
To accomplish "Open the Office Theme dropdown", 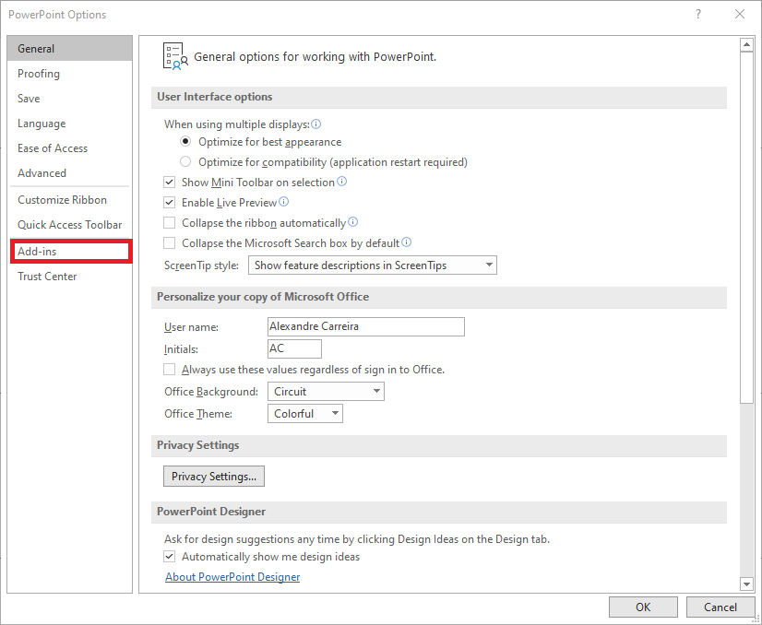I will click(x=304, y=414).
